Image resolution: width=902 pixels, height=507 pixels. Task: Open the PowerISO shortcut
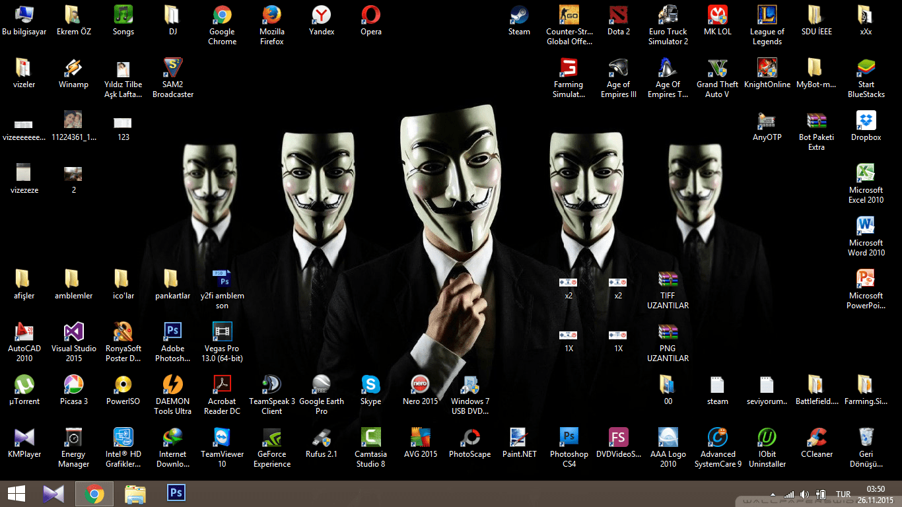pos(123,390)
